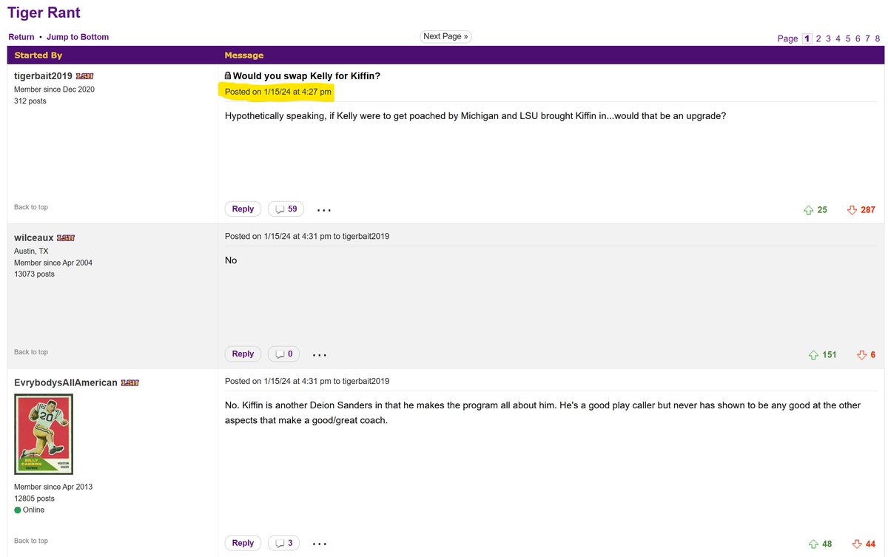View 3 replies on EvrybodysAllAmerican's post
Screen dimensions: 888x557
click(283, 543)
